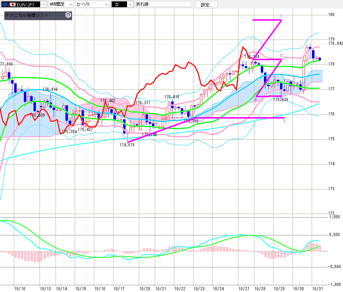Open the EUR/JPY currency pair dropdown
The image size is (343, 292).
click(x=43, y=5)
